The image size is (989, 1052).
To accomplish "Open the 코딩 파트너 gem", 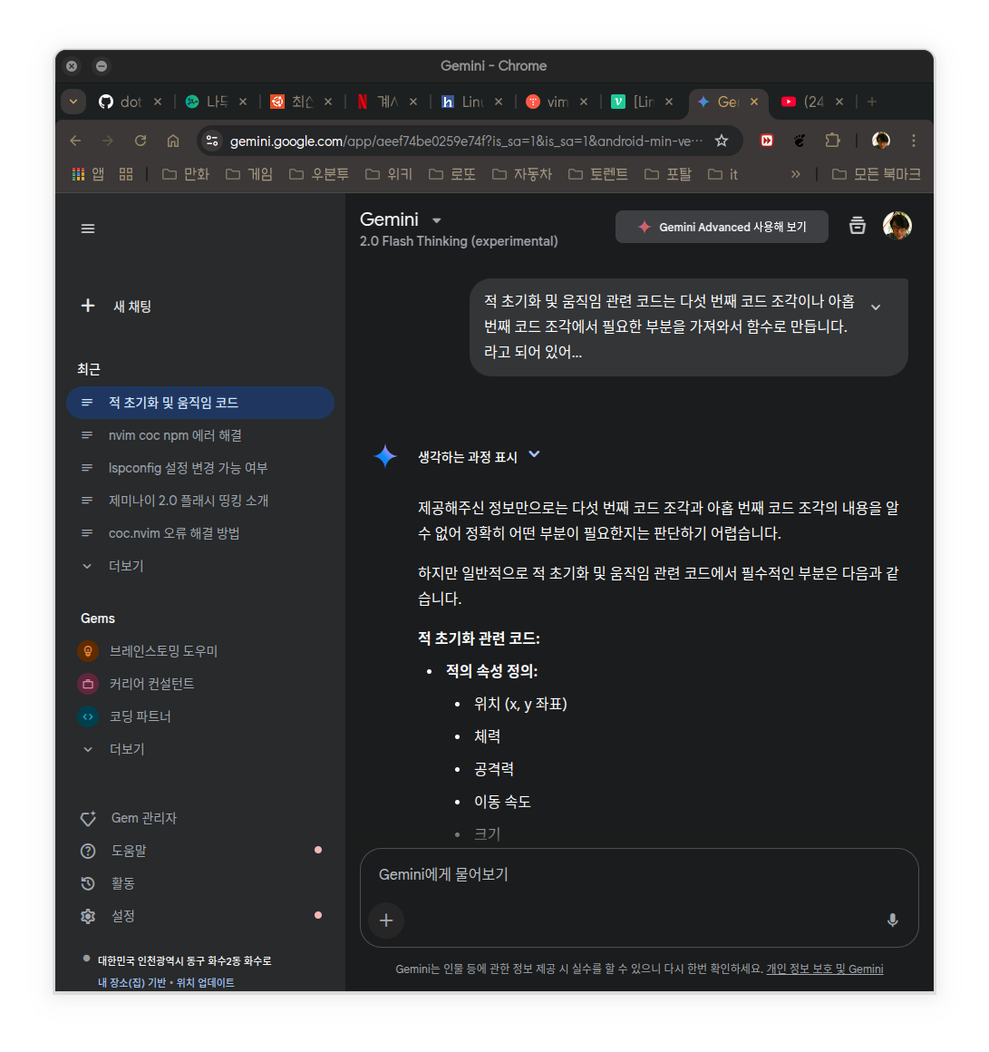I will pos(199,716).
